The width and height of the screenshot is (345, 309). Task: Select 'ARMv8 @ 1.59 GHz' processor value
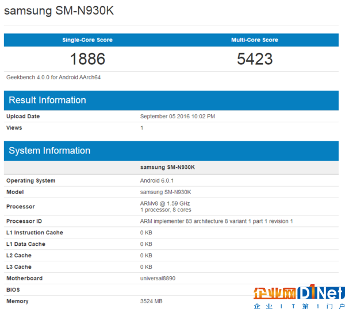[165, 203]
